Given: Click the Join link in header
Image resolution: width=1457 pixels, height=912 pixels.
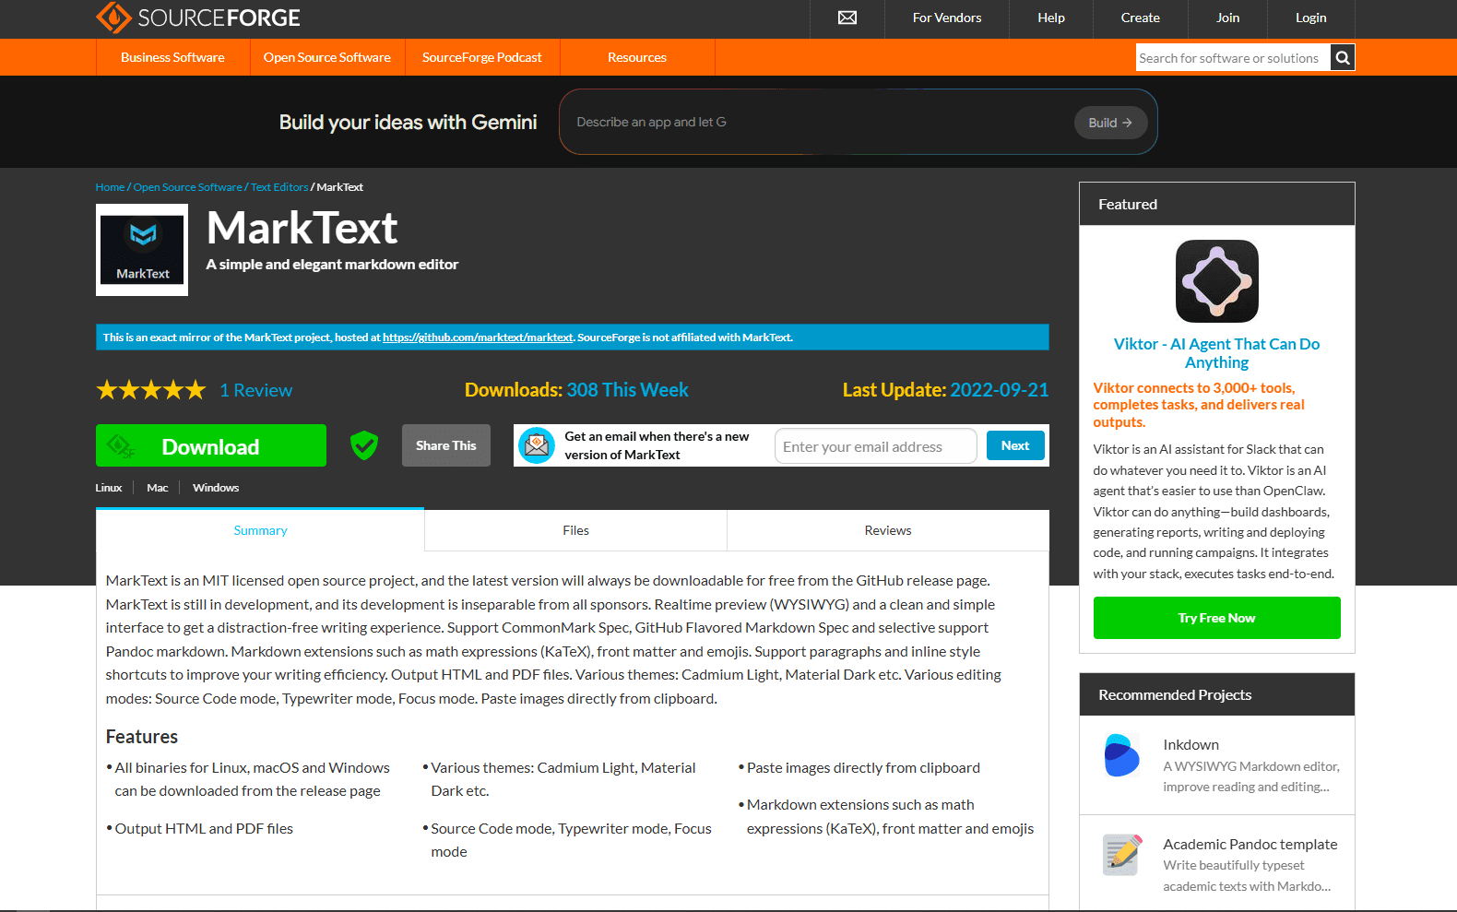Looking at the screenshot, I should tap(1228, 18).
